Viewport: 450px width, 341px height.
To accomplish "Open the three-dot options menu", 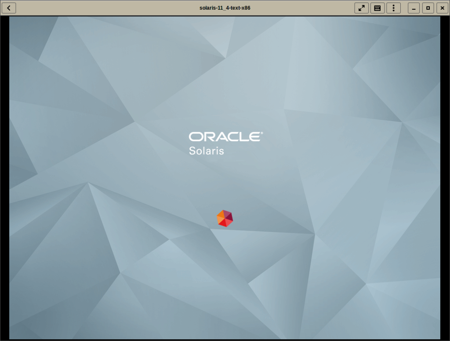I will (x=393, y=8).
